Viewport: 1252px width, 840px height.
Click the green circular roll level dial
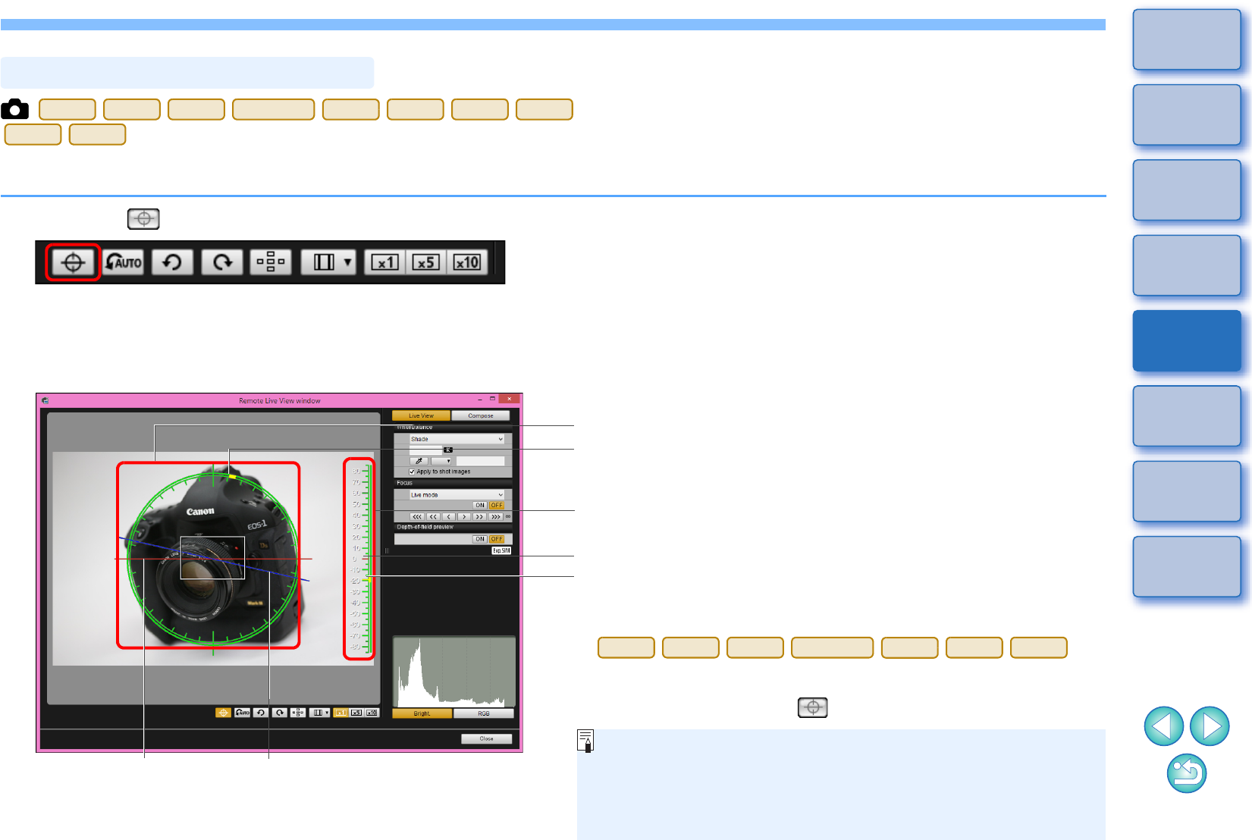213,559
